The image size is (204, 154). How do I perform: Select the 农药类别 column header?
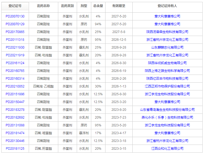point(67,6)
